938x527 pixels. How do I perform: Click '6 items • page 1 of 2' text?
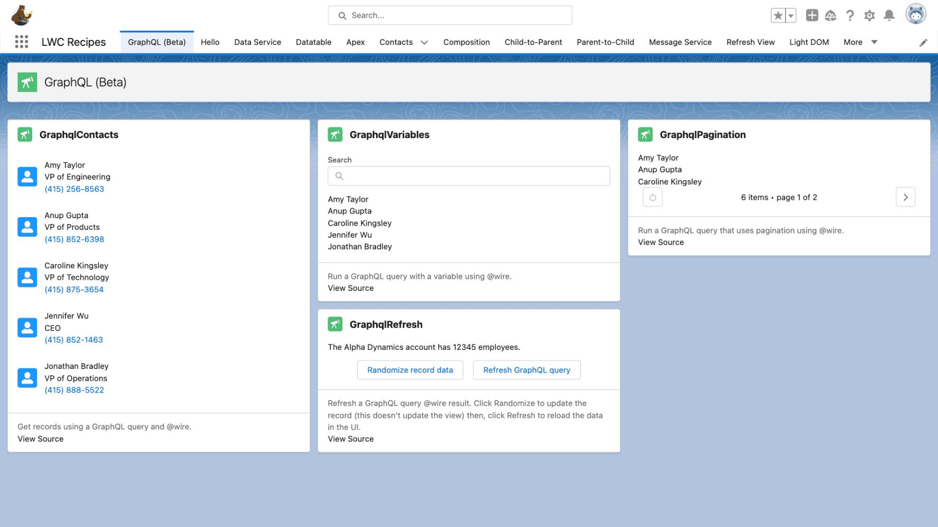click(779, 197)
